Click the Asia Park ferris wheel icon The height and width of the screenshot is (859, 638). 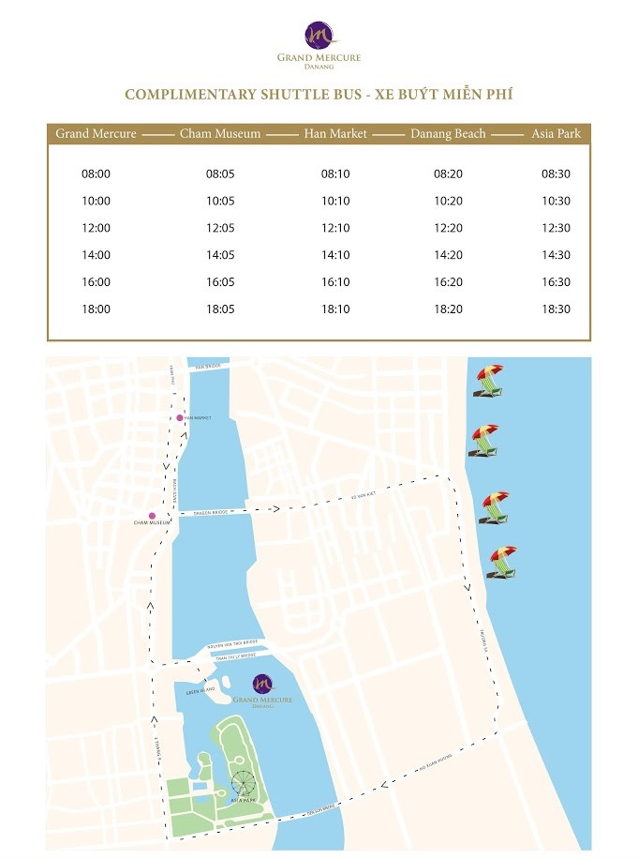tap(244, 784)
